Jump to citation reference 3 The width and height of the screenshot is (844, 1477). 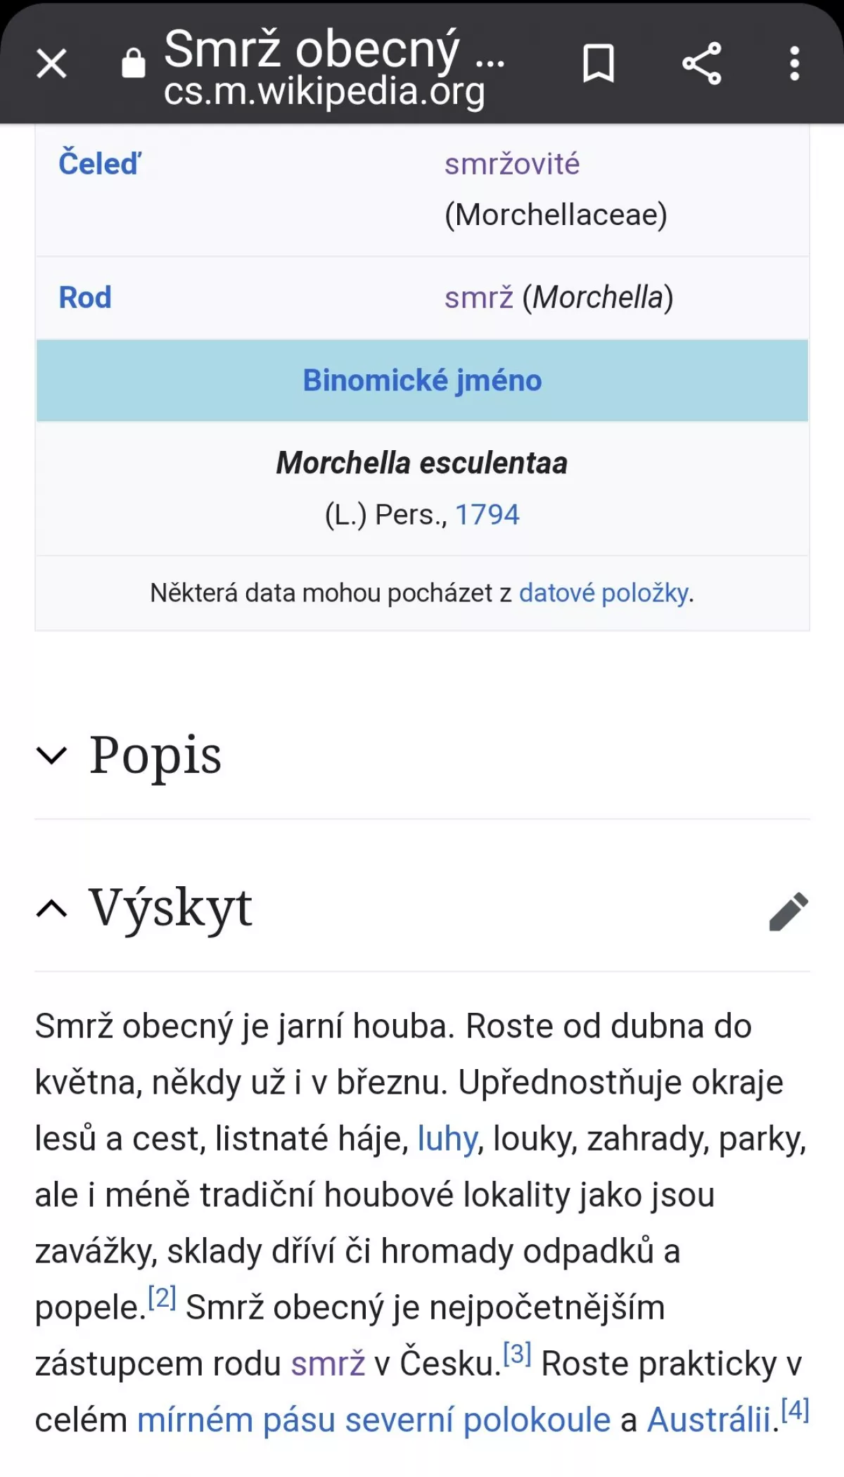point(517,1354)
